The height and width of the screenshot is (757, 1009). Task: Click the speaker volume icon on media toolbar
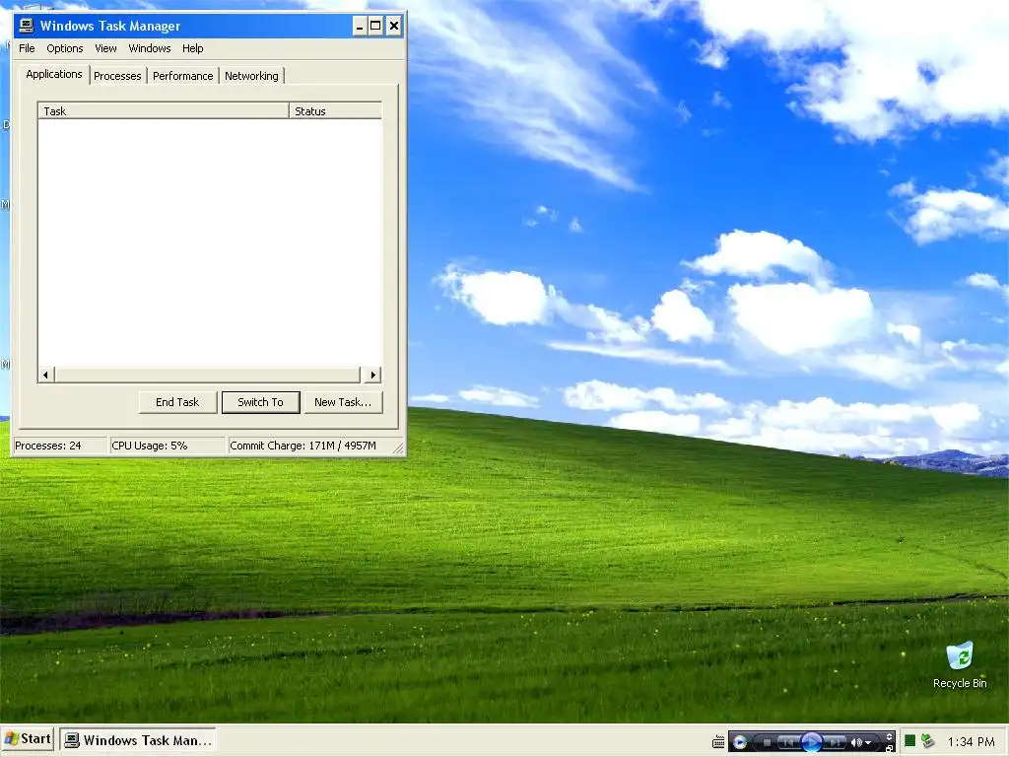[x=856, y=742]
